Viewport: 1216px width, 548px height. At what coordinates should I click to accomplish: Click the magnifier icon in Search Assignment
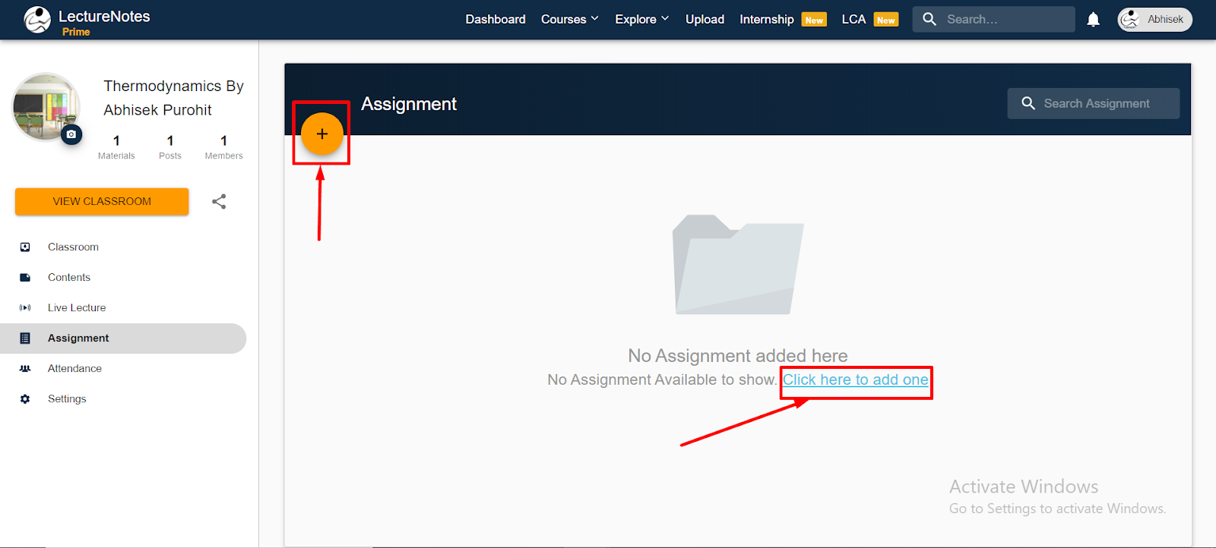click(x=1028, y=103)
